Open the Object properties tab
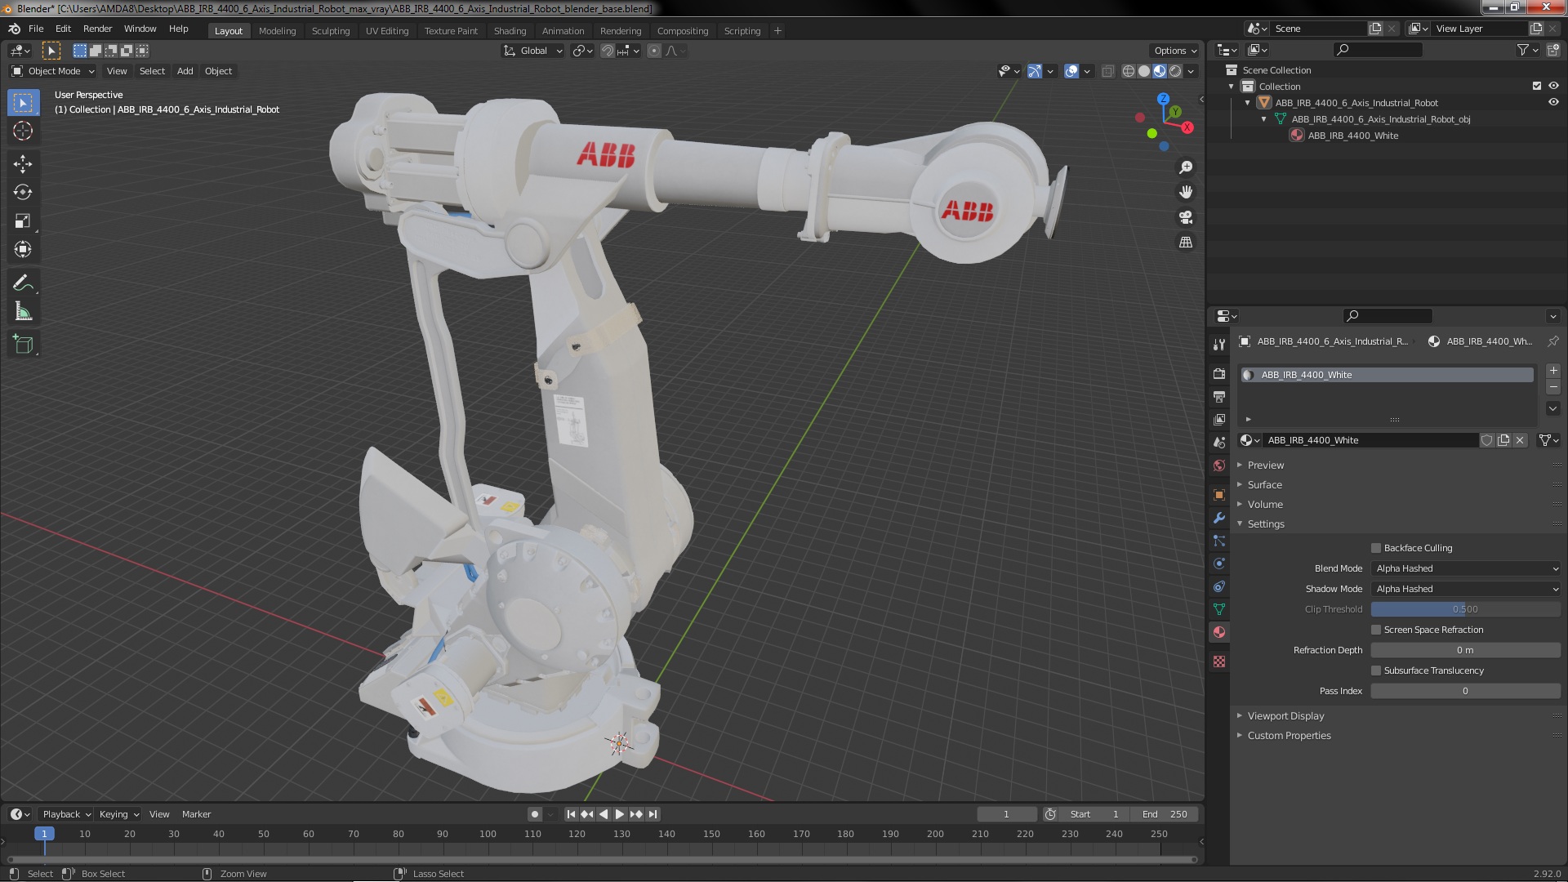Image resolution: width=1568 pixels, height=882 pixels. (1219, 495)
